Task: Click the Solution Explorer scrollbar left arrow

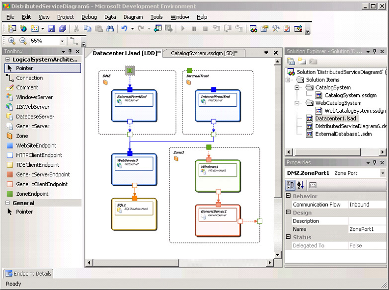Action: pyautogui.click(x=288, y=152)
